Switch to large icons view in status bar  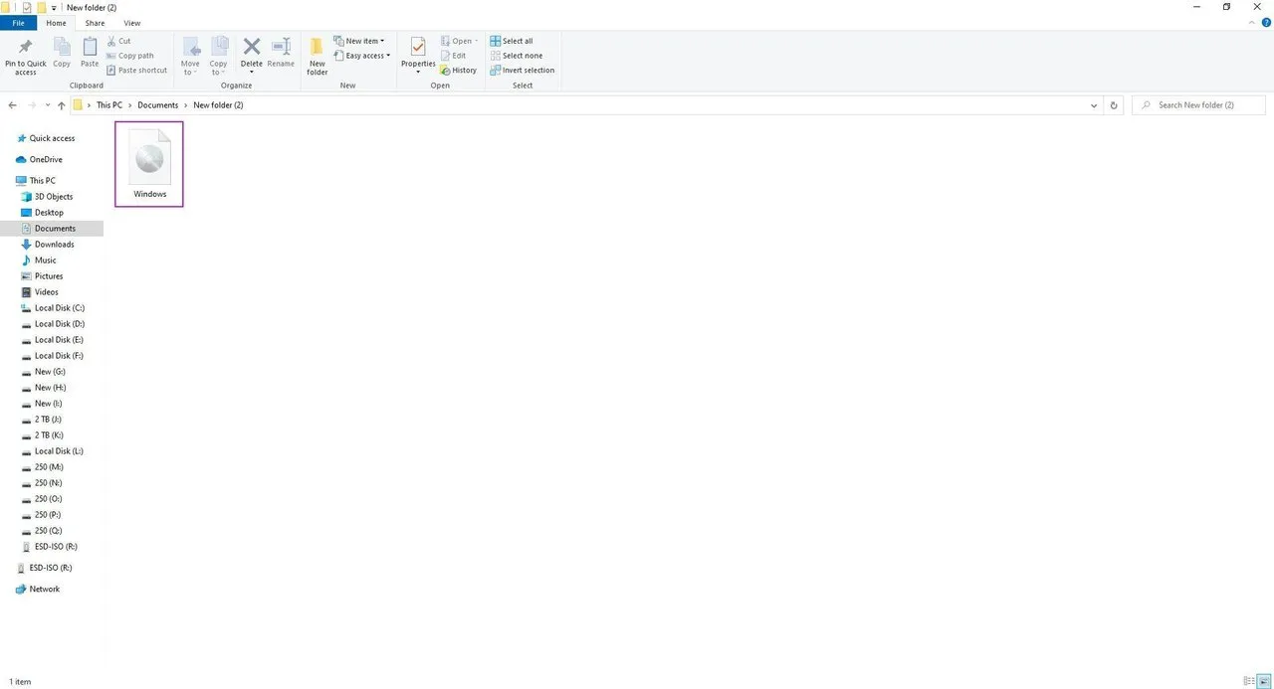tap(1263, 681)
